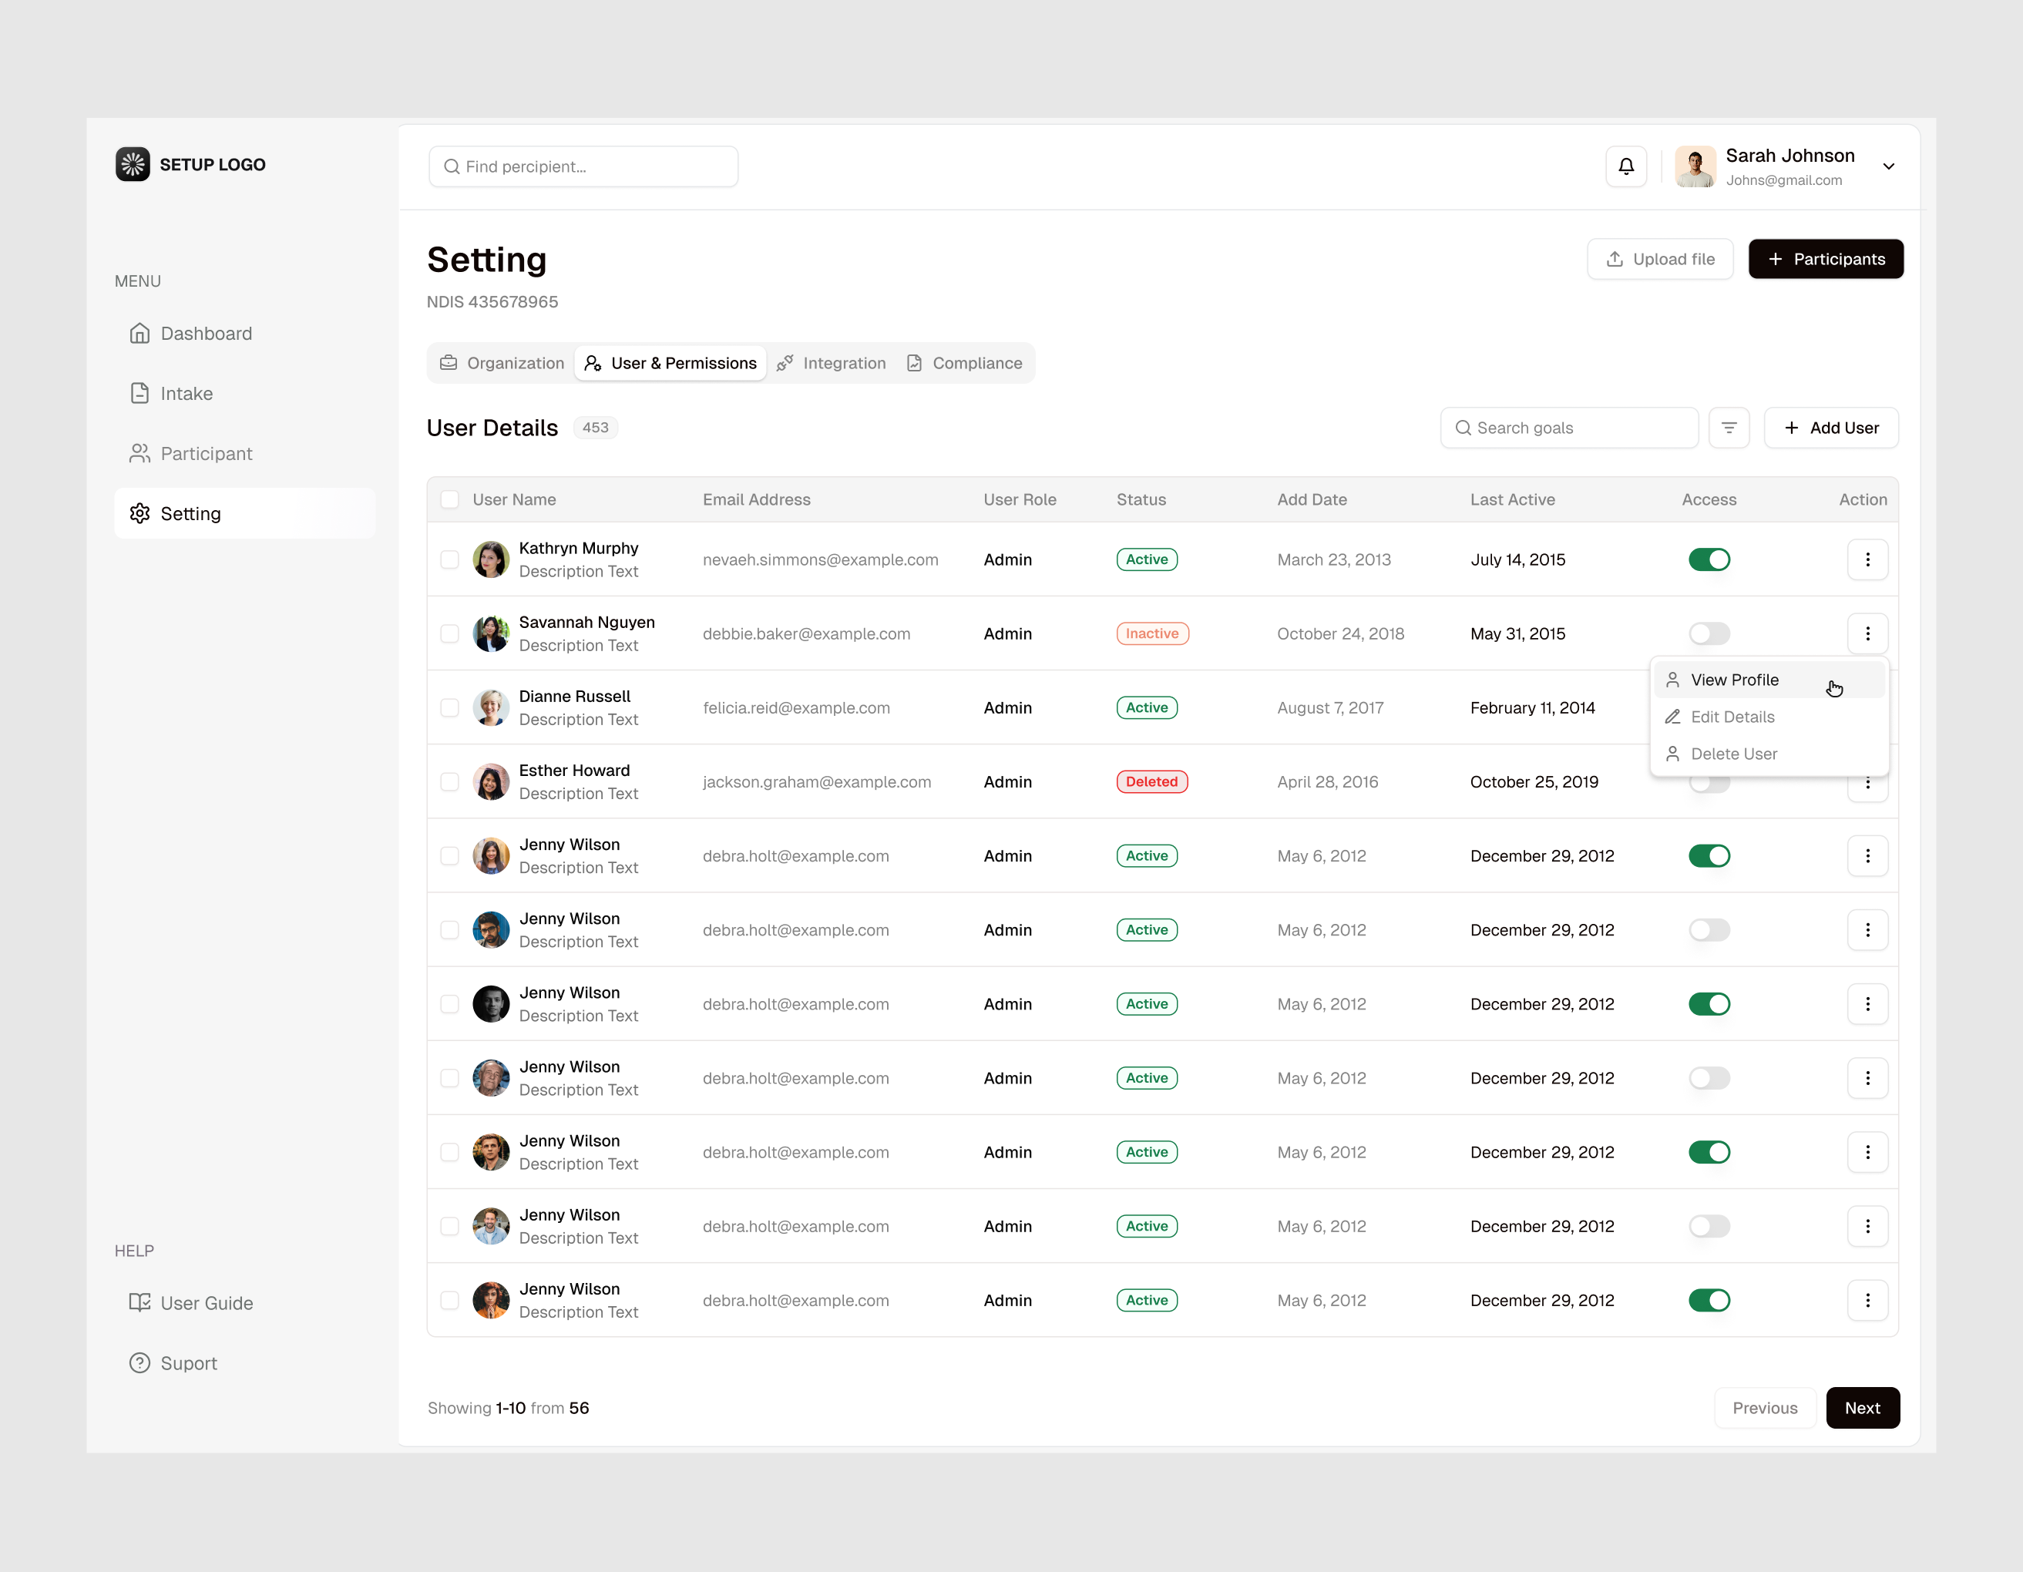Open the search magnifier in Find percipient field
The height and width of the screenshot is (1572, 2023).
tap(452, 166)
